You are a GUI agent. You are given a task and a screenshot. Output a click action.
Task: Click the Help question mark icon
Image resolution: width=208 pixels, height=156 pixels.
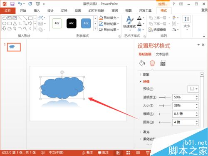click(x=173, y=4)
